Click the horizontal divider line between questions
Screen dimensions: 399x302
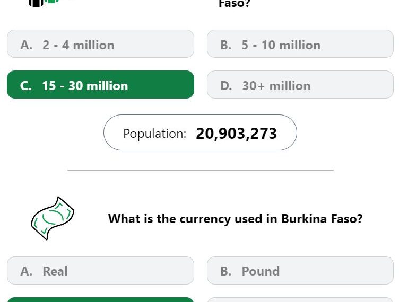tap(201, 170)
